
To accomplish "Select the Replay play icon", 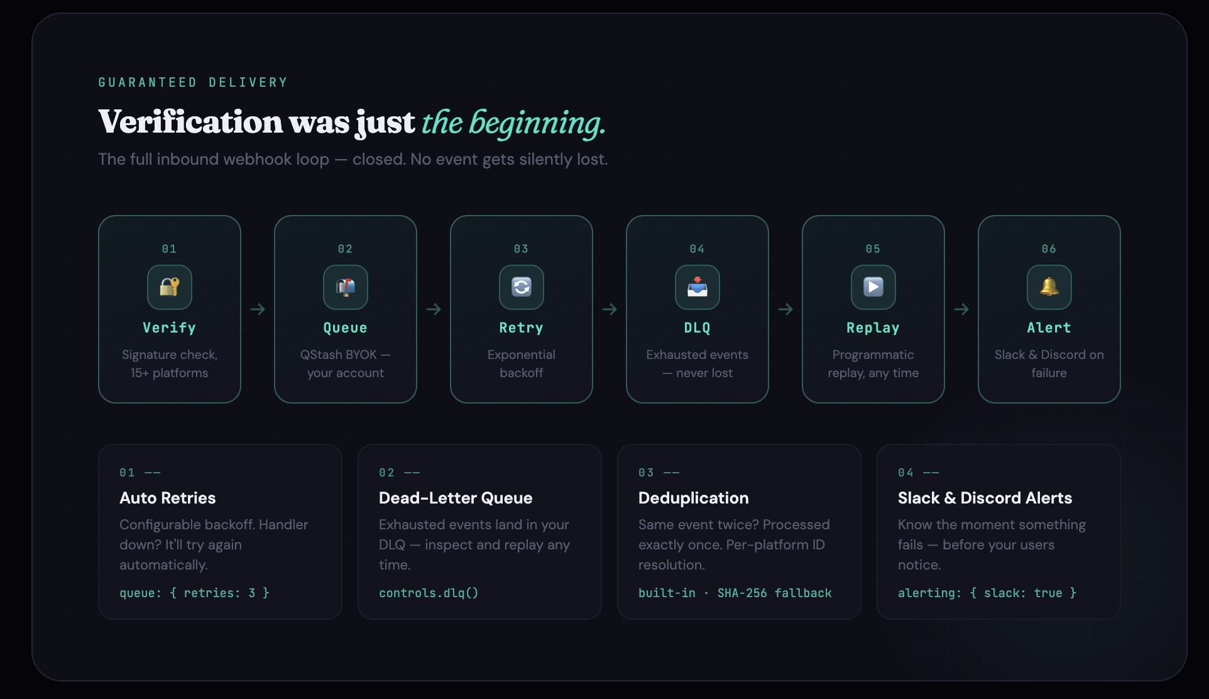I will pos(873,287).
